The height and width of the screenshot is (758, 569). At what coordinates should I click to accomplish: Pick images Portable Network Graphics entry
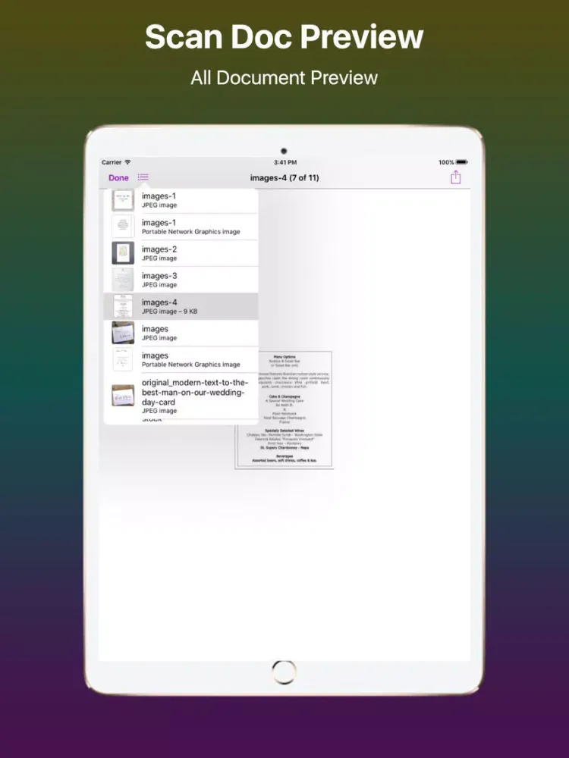(197, 359)
